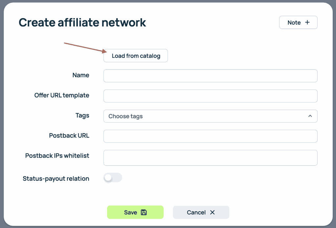Image resolution: width=336 pixels, height=228 pixels.
Task: Click the floppy disk icon on Save
Action: [x=143, y=212]
